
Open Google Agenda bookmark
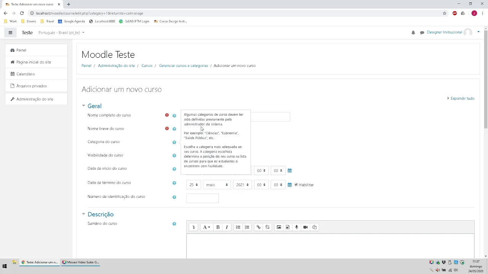tap(71, 21)
